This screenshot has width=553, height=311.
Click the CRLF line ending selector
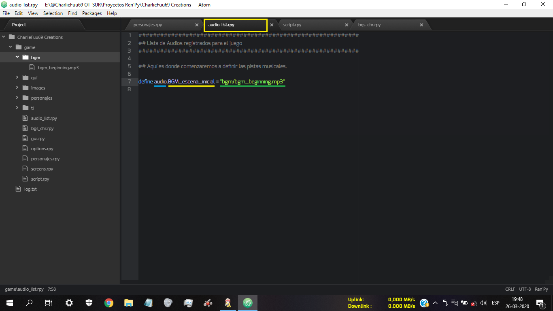[510, 290]
